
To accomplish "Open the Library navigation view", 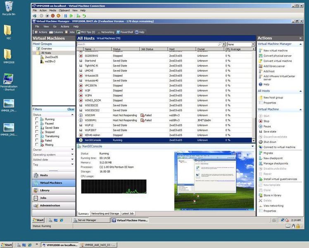I will [53, 191].
